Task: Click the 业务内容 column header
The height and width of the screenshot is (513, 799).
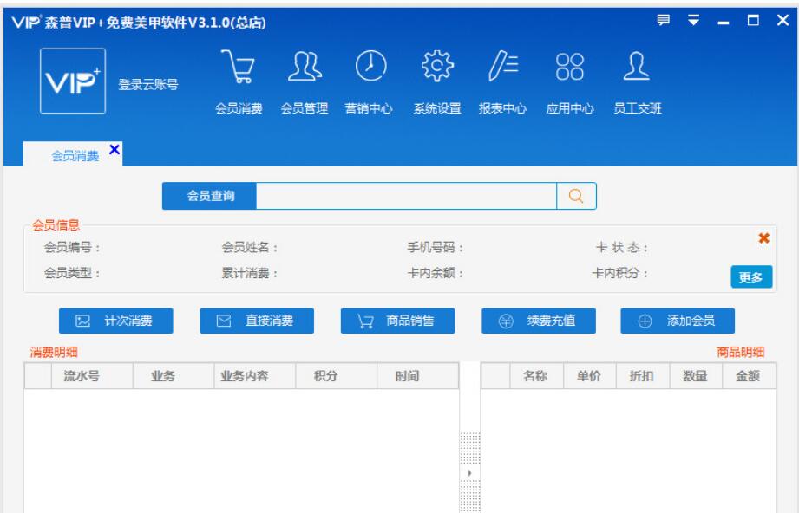Action: point(255,376)
